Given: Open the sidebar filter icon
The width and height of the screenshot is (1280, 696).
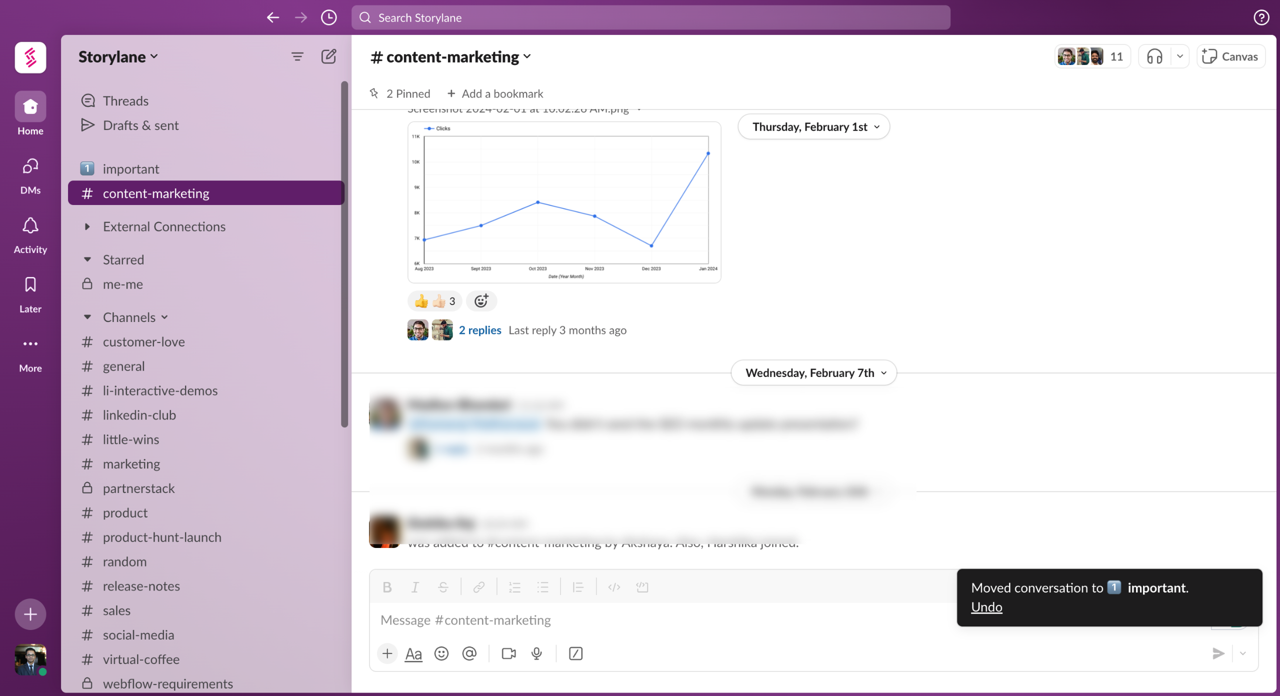Looking at the screenshot, I should (x=297, y=56).
